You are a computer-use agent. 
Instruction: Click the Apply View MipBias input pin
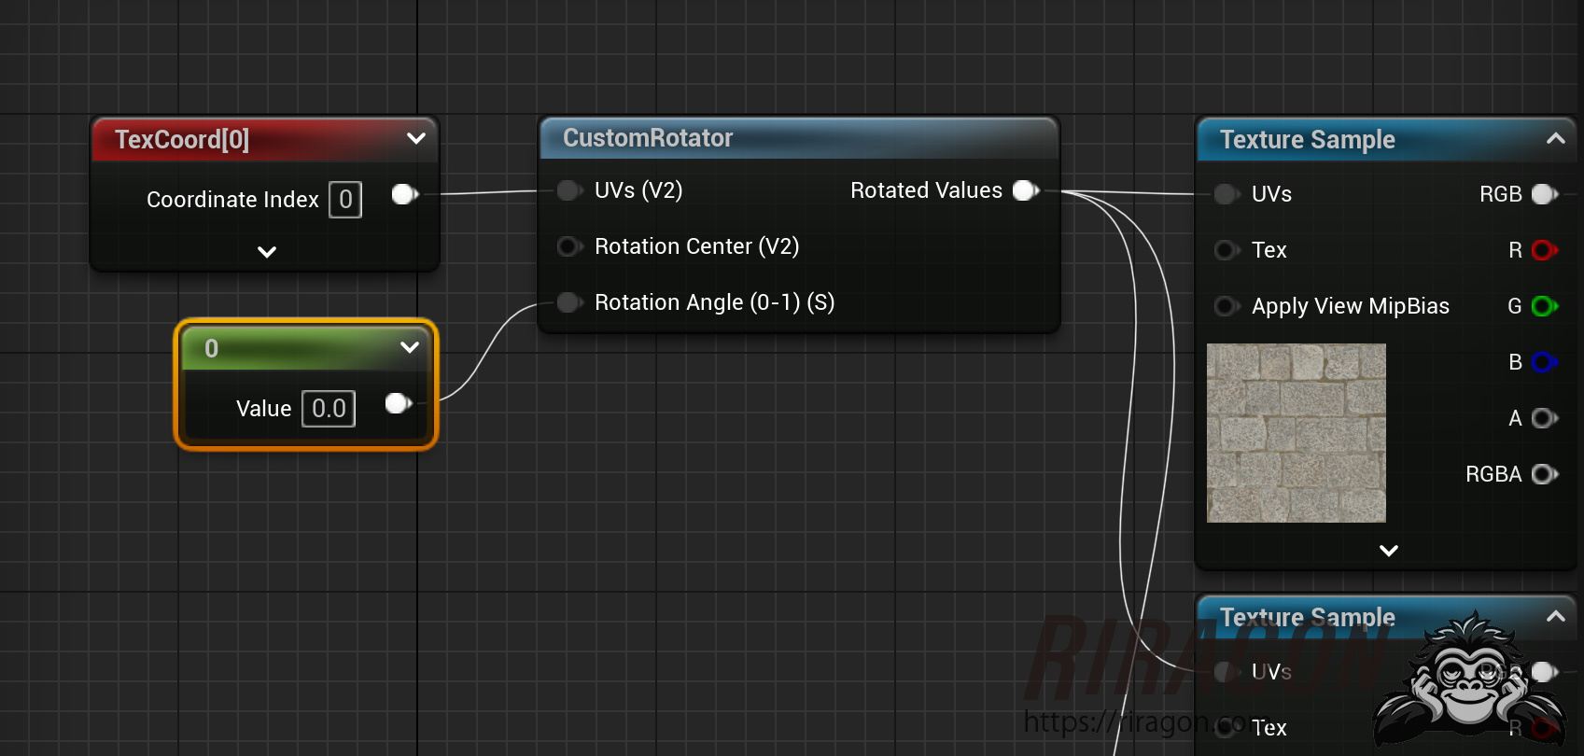[x=1226, y=306]
